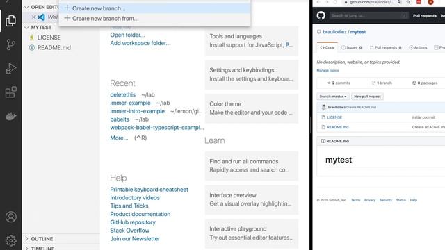Viewport: 445px width, 250px height.
Task: Open the Source Control view
Action: coord(11,44)
